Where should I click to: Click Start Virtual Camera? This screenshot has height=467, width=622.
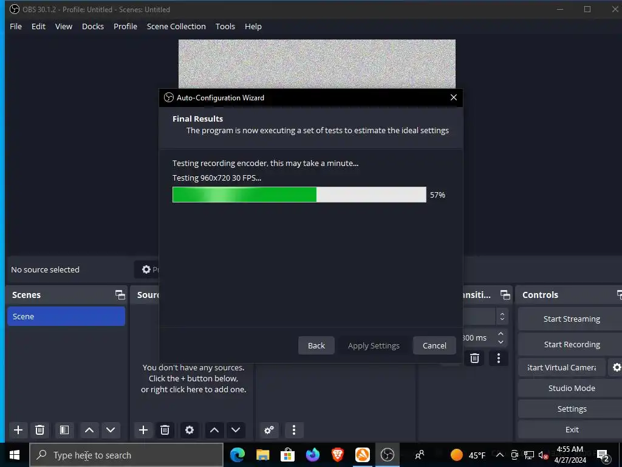click(562, 367)
